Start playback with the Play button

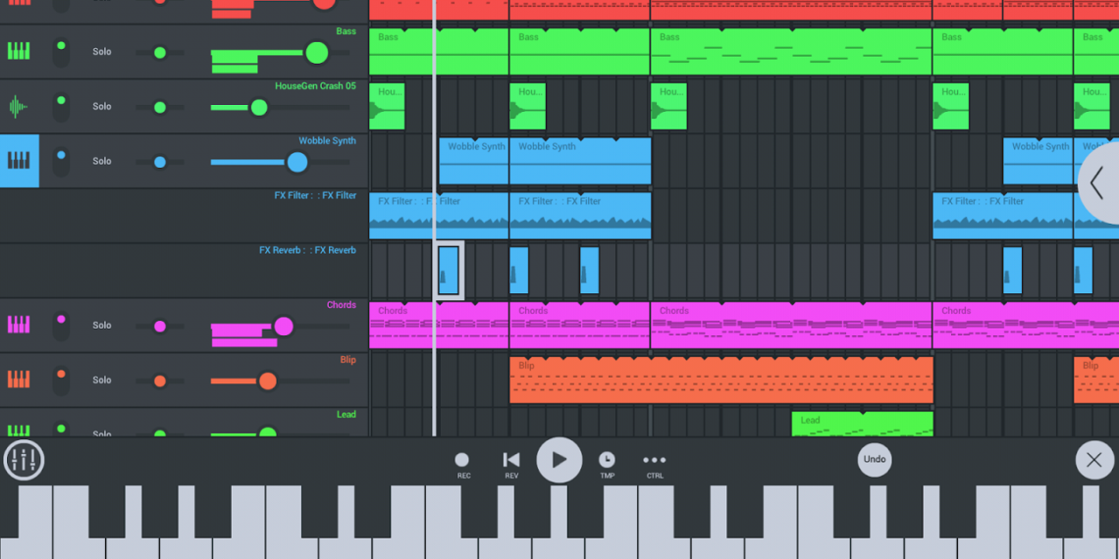(x=559, y=460)
